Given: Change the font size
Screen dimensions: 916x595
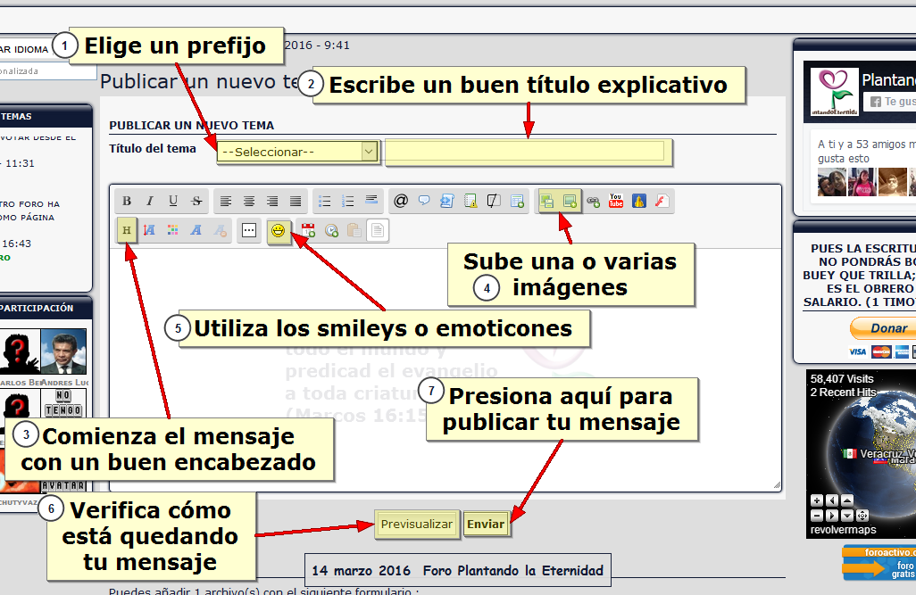Looking at the screenshot, I should (150, 230).
